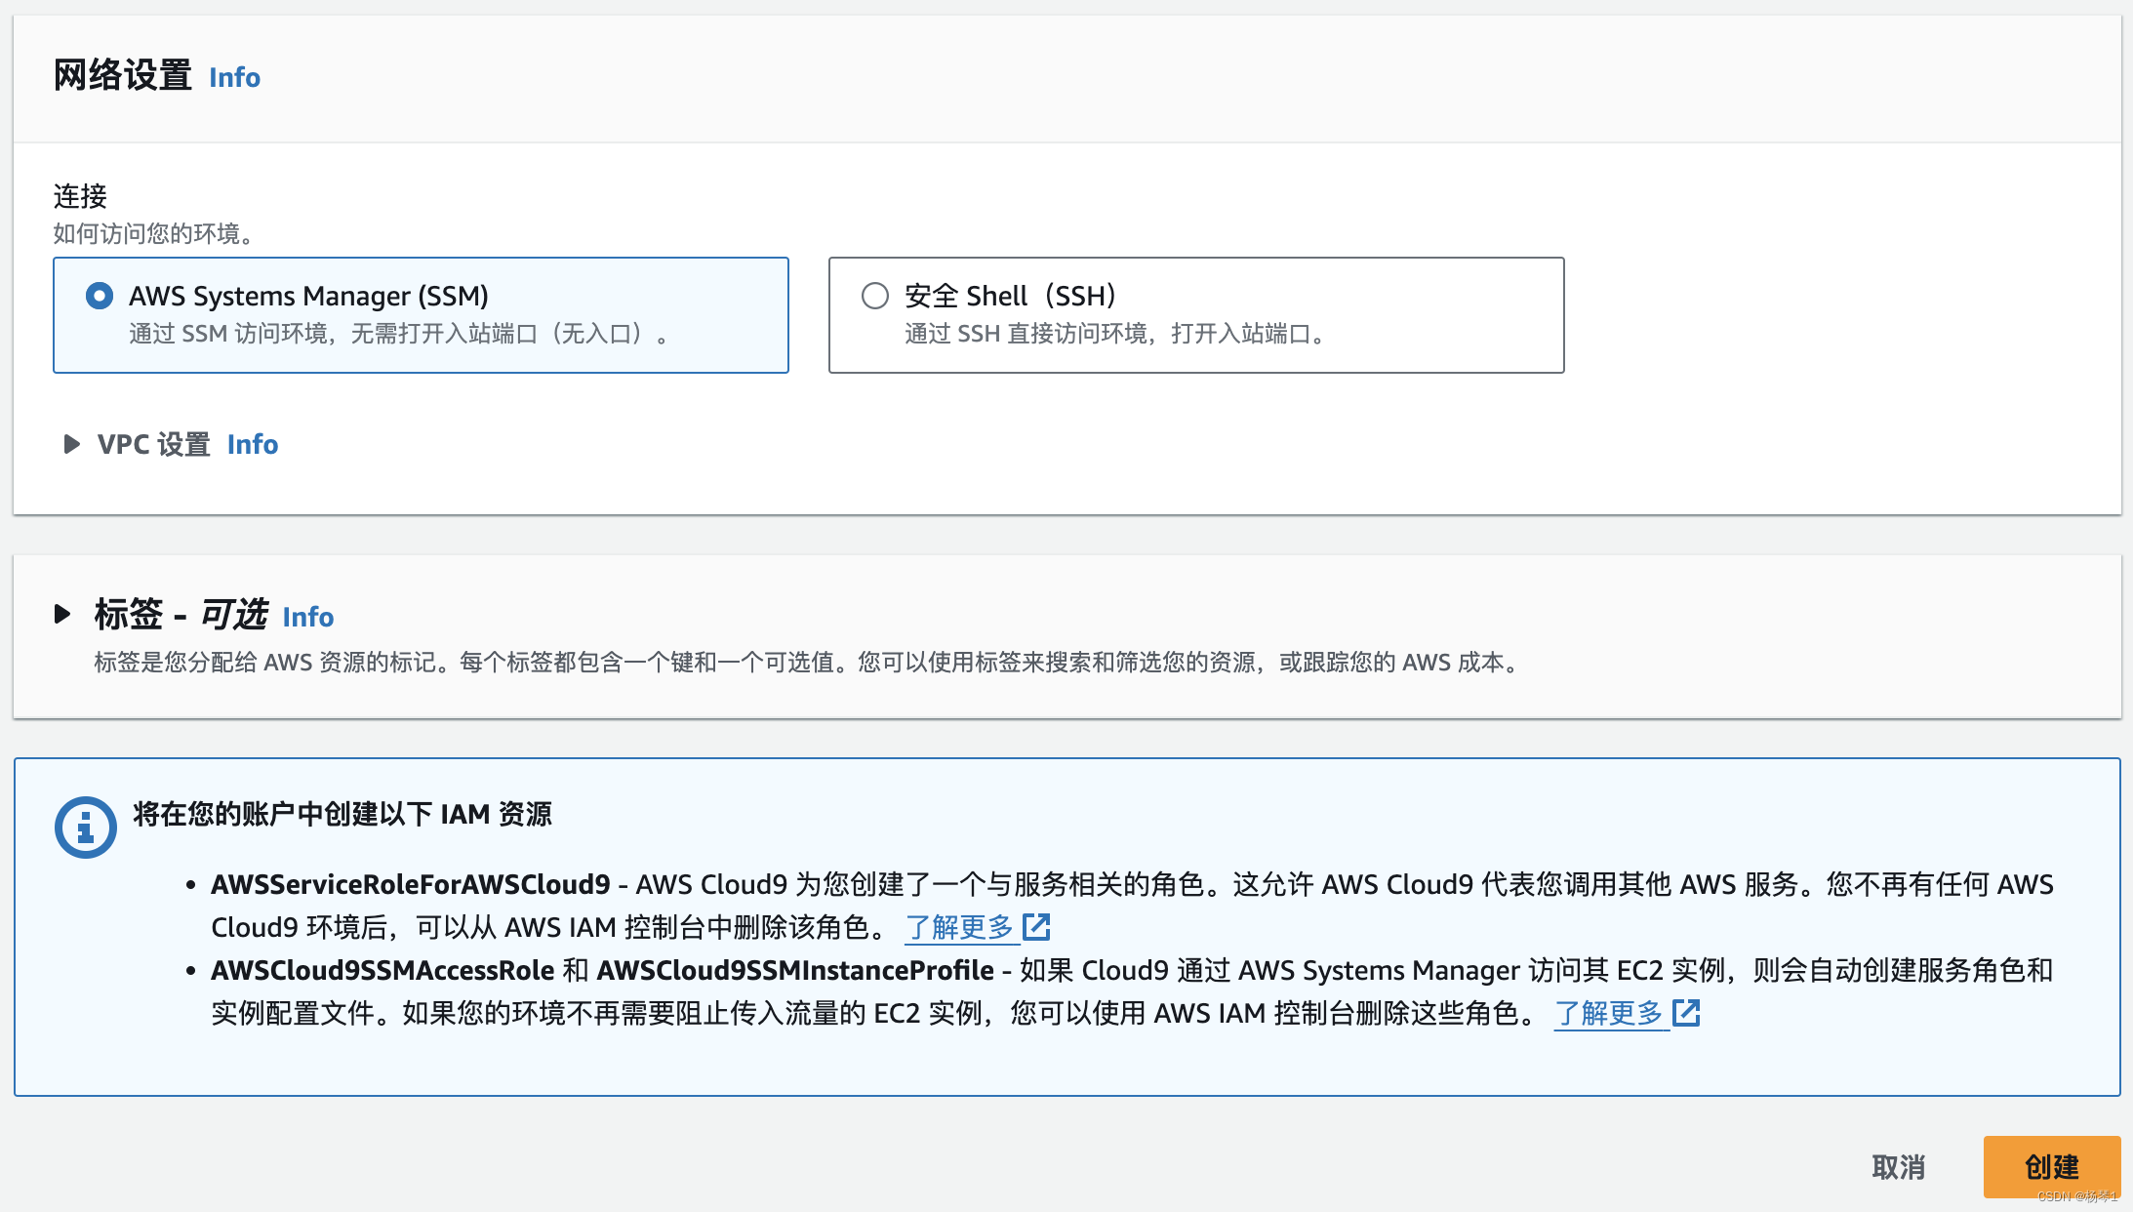The height and width of the screenshot is (1212, 2133).
Task: Click the VPC 设置 heading text
Action: coord(154,445)
